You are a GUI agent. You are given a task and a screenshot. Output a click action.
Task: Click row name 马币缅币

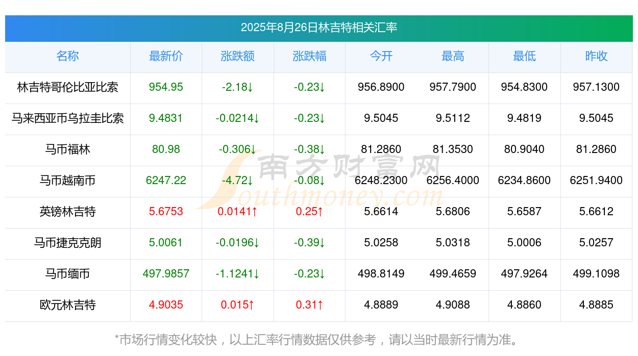pyautogui.click(x=67, y=274)
